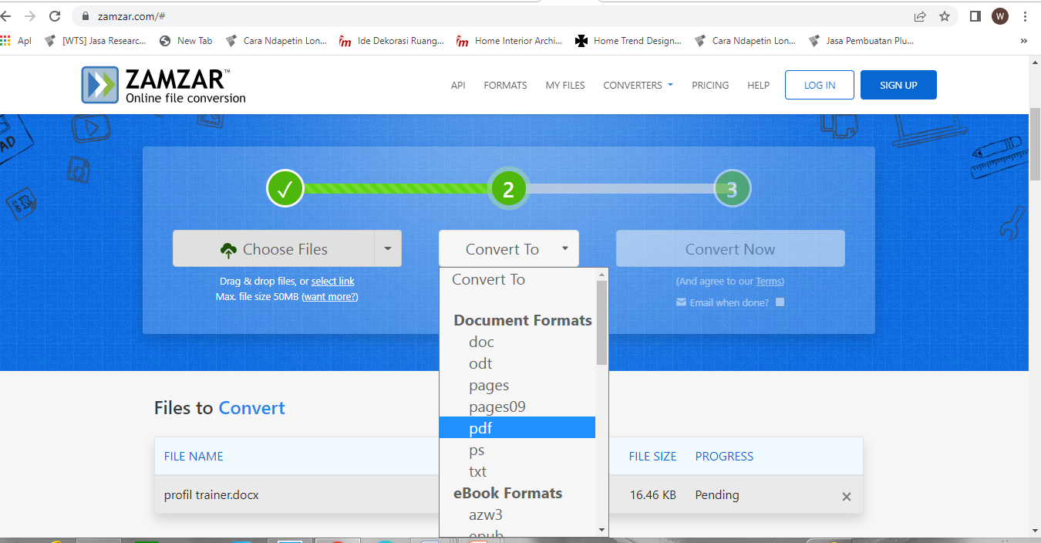
Task: Remove profil trainer.docx with the X
Action: [847, 497]
